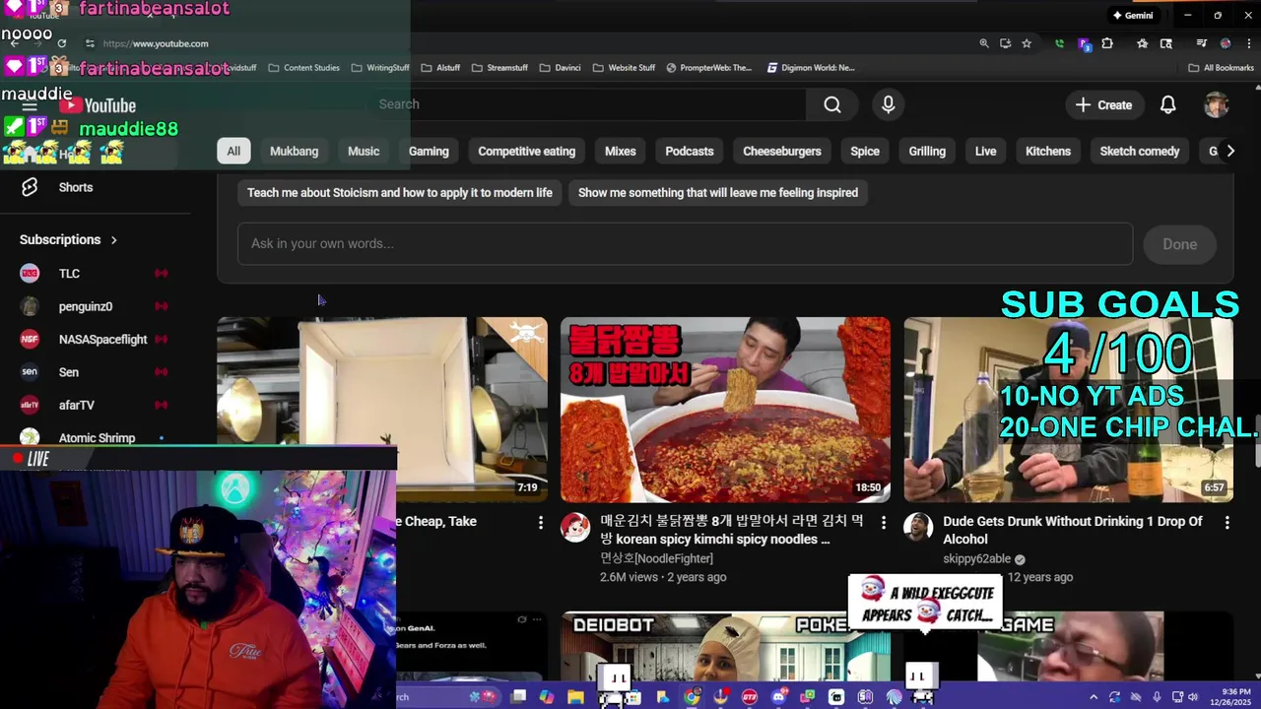Click the Ask in your own words field
Screen dimensions: 1261x709
pos(685,244)
